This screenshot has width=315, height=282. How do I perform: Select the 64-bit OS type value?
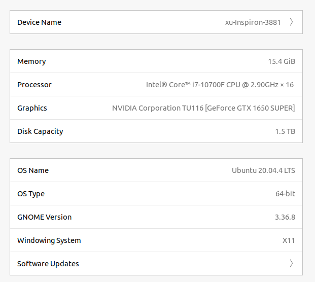pyautogui.click(x=285, y=194)
